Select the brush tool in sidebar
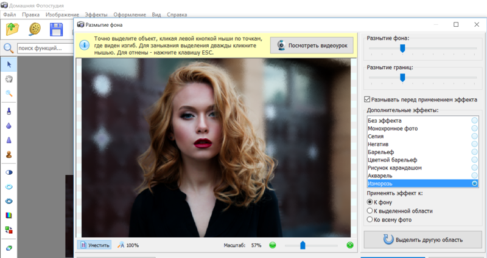 pos(9,111)
